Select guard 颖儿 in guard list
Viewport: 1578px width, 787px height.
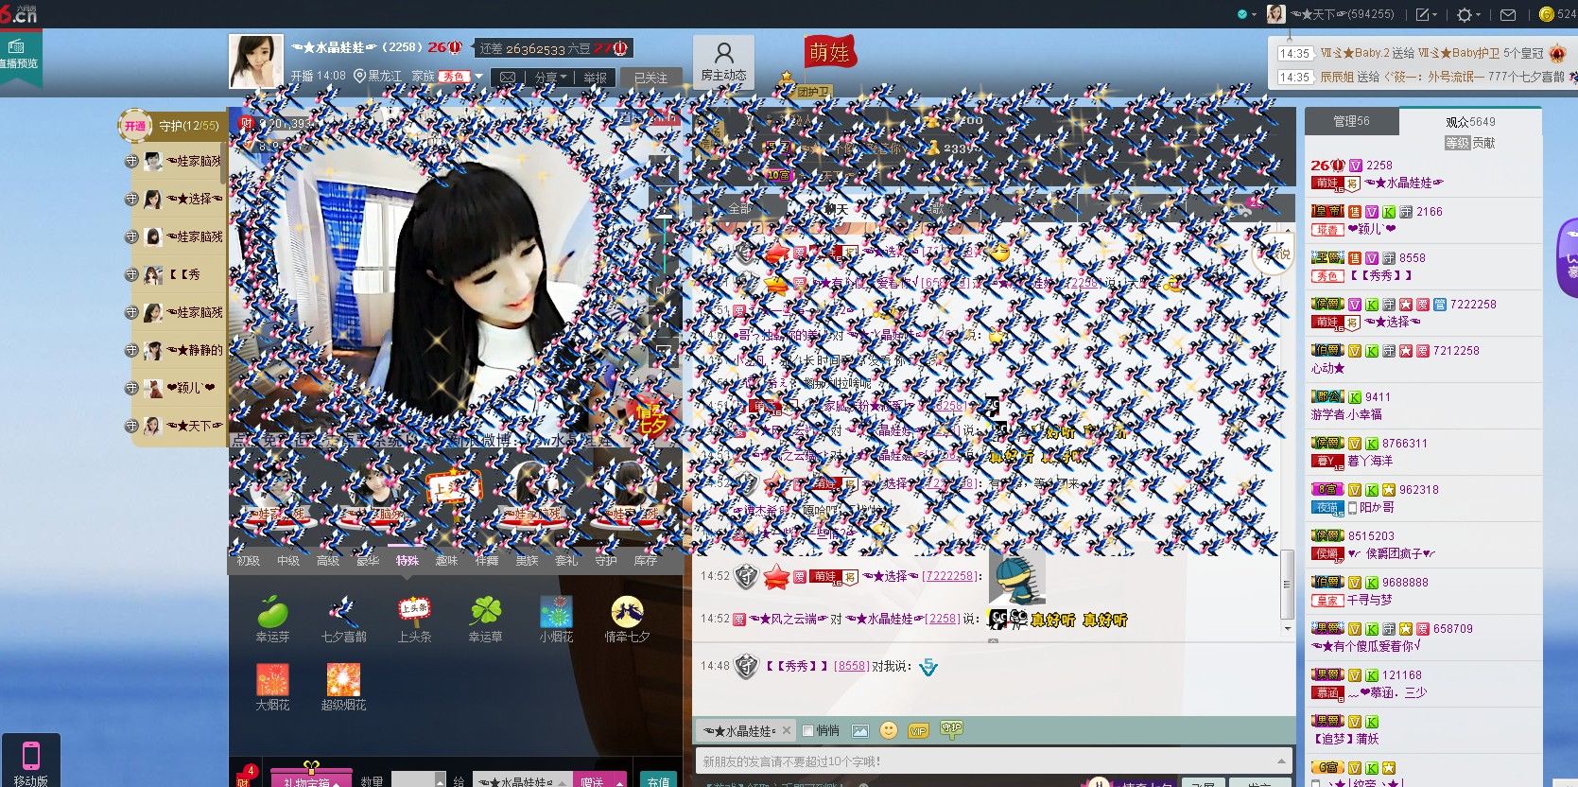[x=180, y=388]
